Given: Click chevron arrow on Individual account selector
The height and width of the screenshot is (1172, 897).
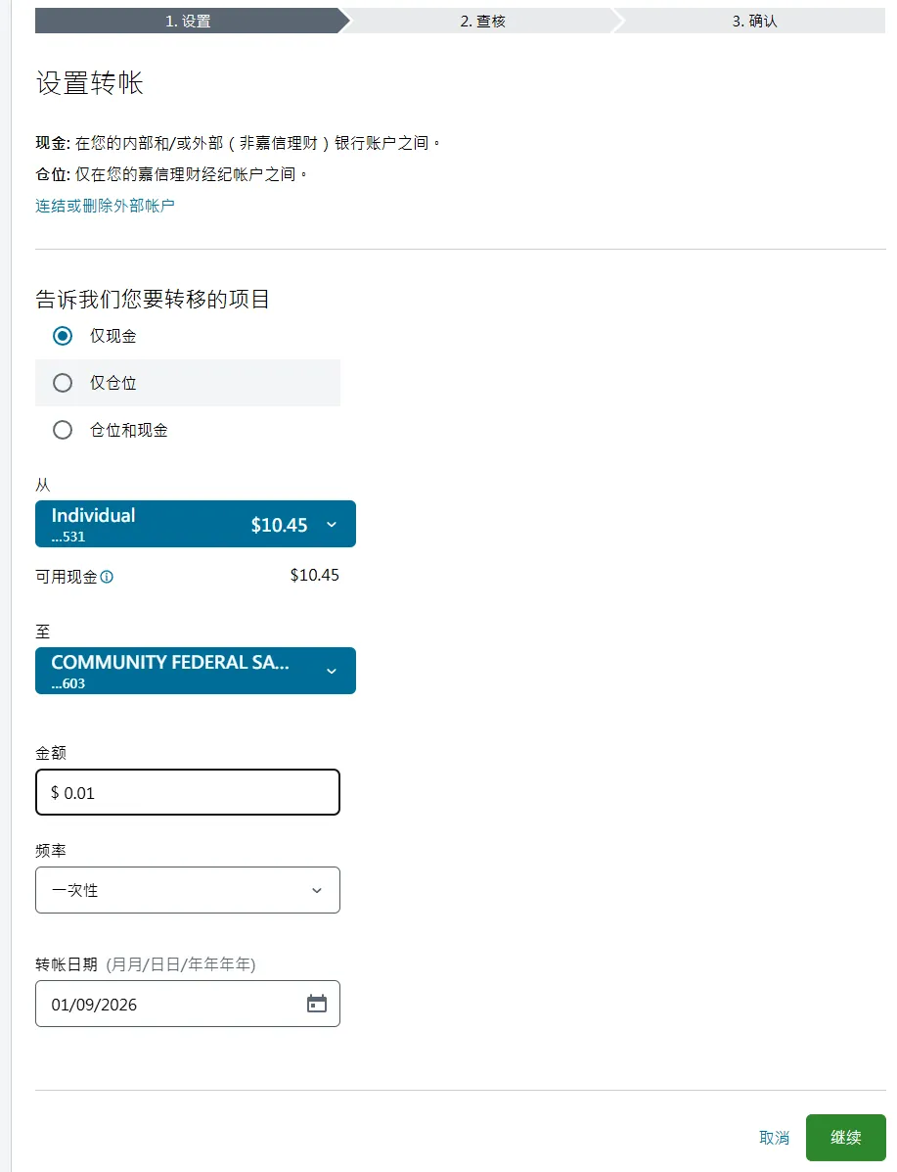Looking at the screenshot, I should tap(332, 525).
